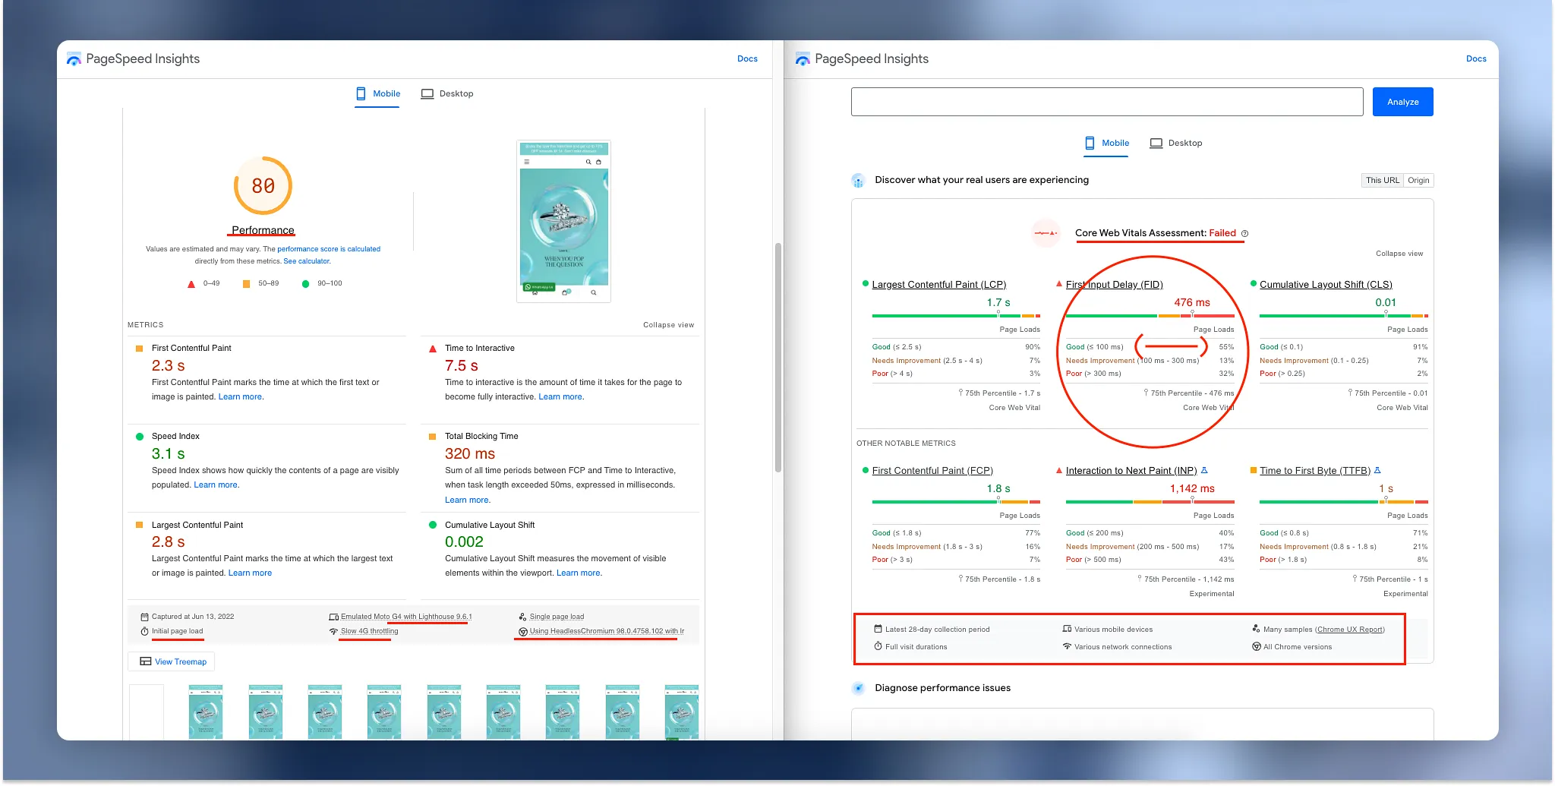Collapse view of Core Web Vitals section
Screen dimensions: 1555x786
[1399, 254]
